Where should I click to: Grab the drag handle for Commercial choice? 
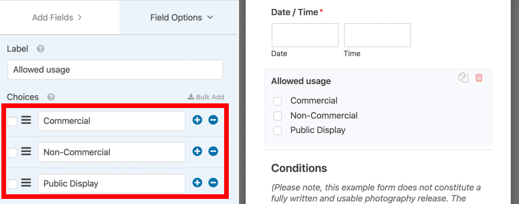(26, 120)
